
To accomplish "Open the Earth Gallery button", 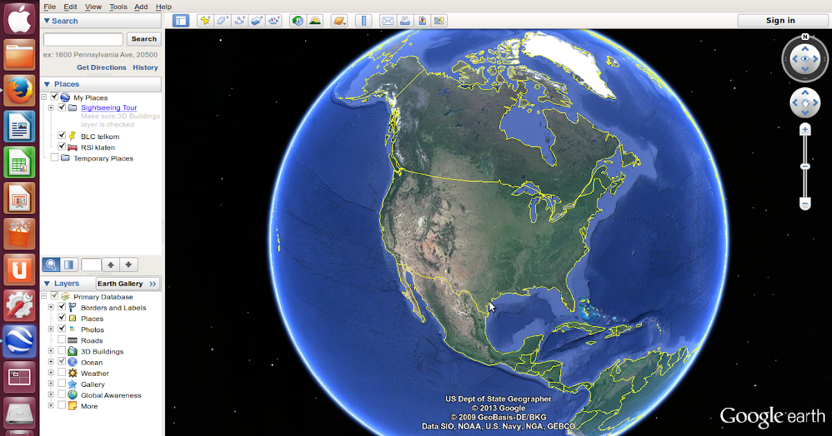I will coord(128,283).
